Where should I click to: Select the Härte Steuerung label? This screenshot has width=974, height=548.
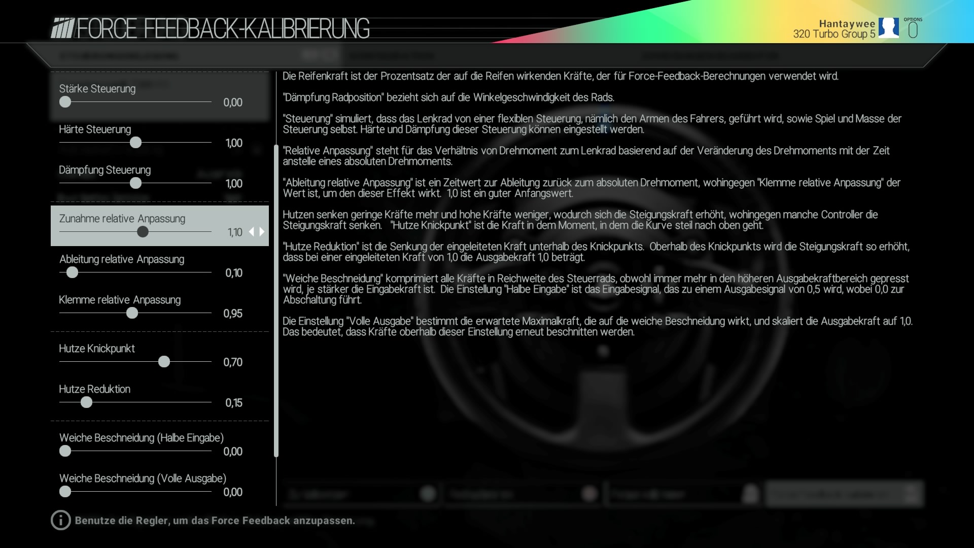pyautogui.click(x=95, y=129)
